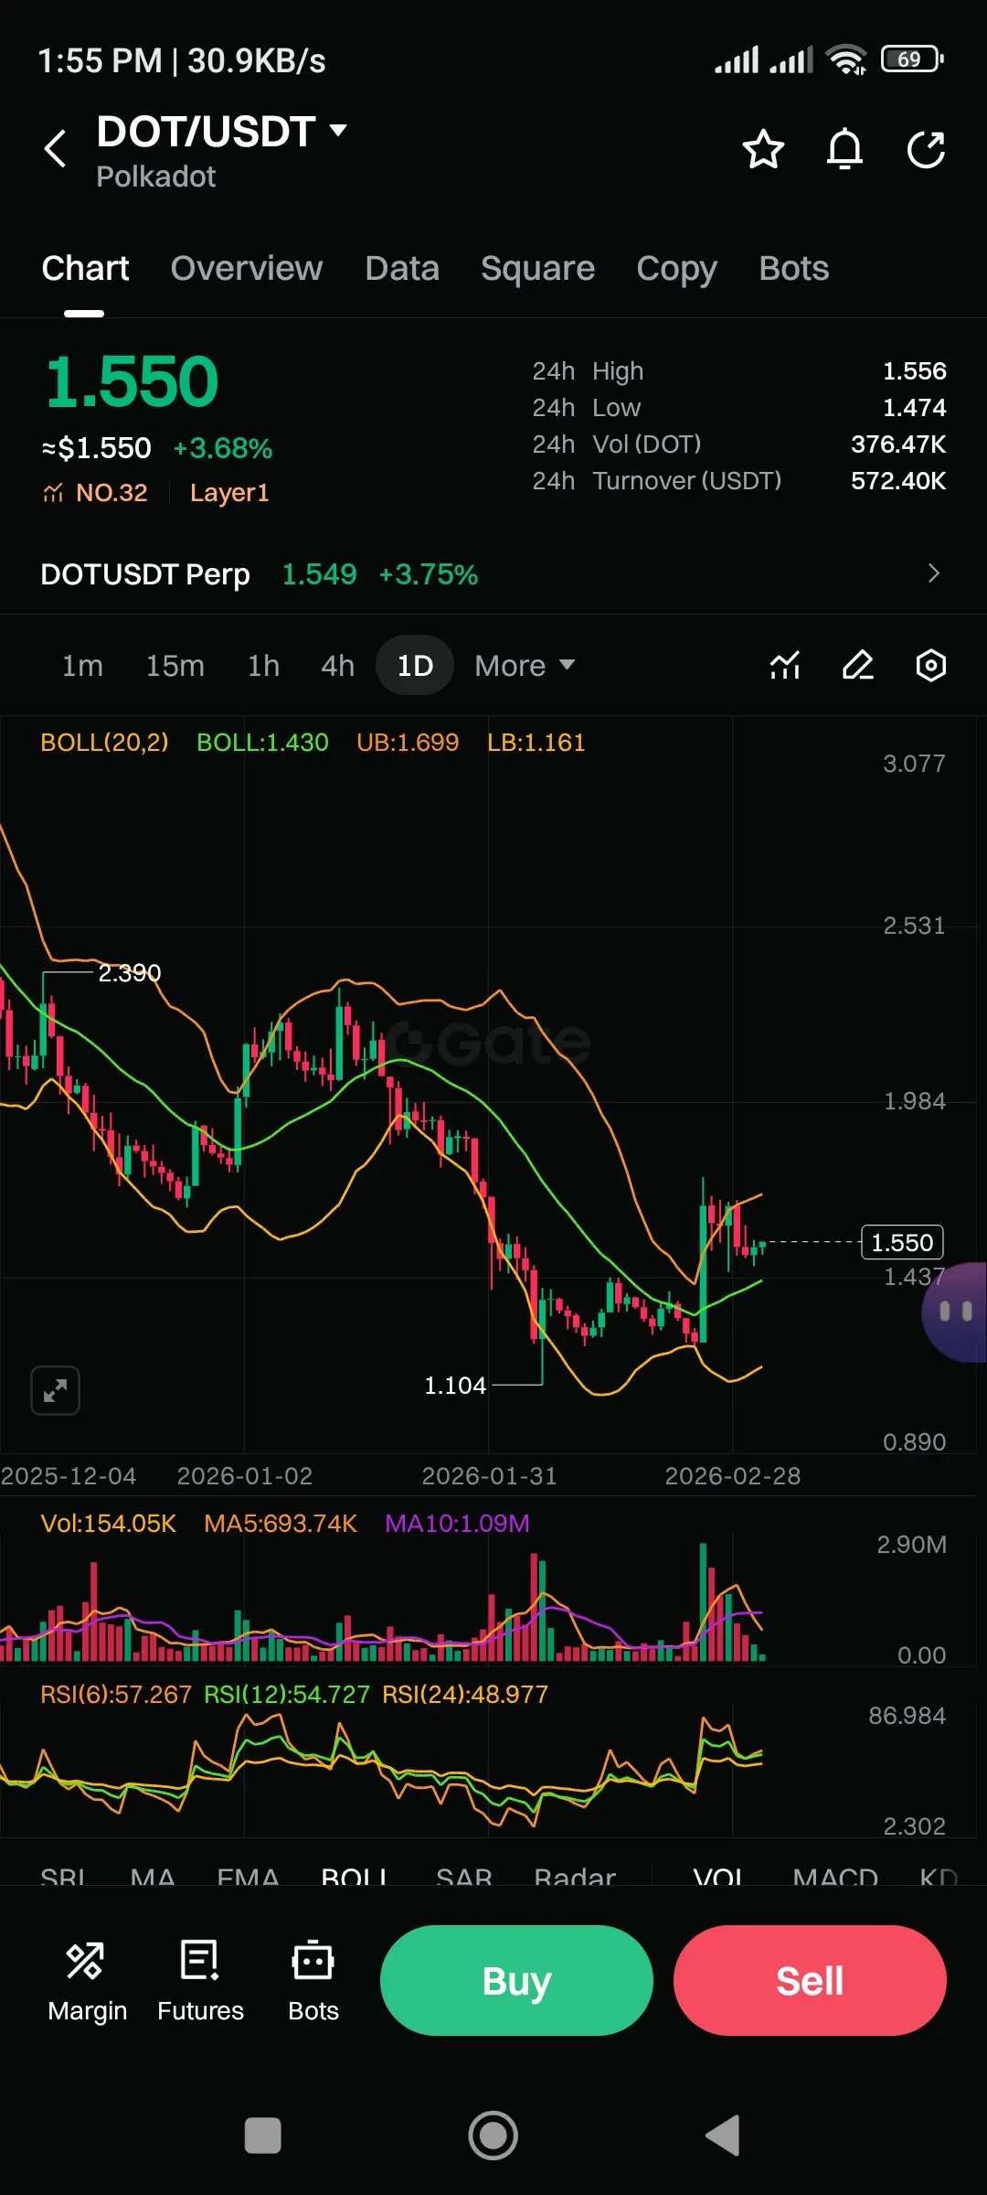This screenshot has width=987, height=2195.
Task: Tap the UB:1.699 legend value
Action: tap(408, 743)
